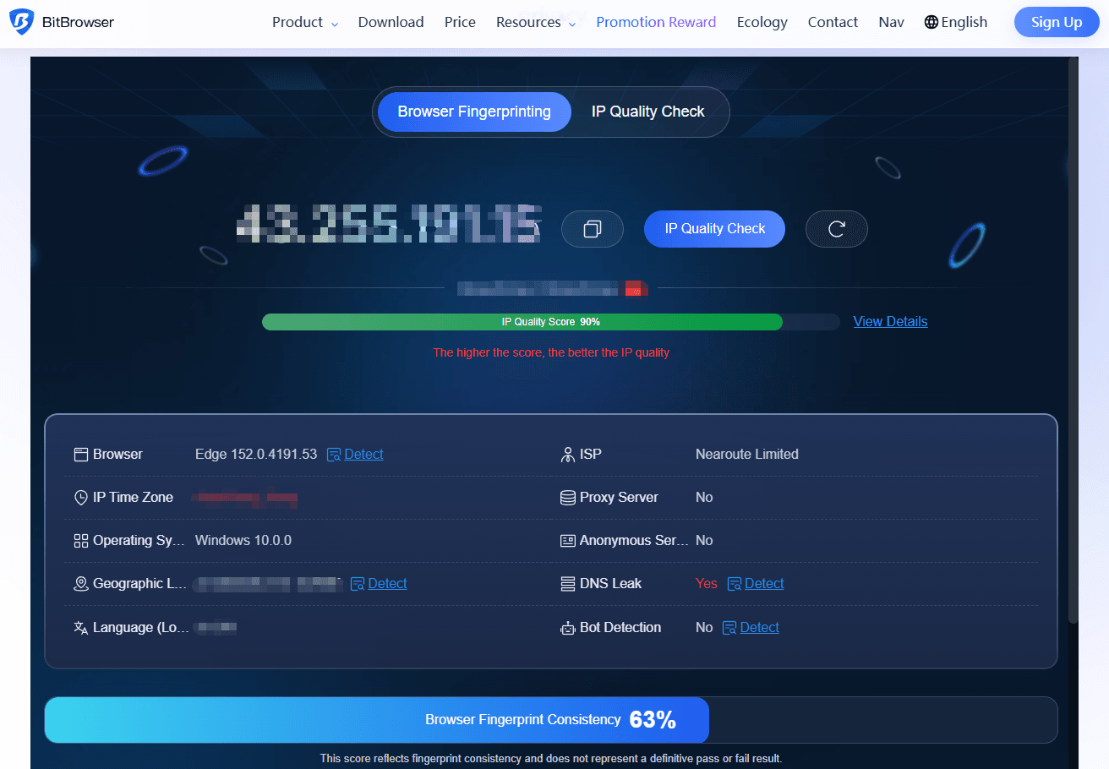This screenshot has width=1109, height=769.
Task: Click the IP Time Zone clock icon
Action: coord(81,498)
